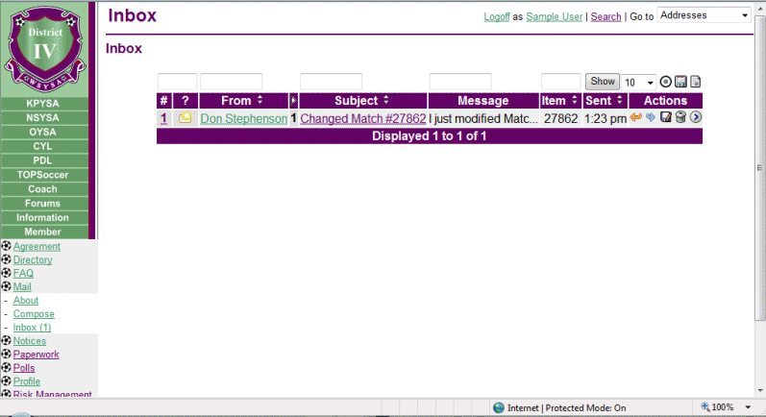Click the circled arrow icon in message row
The image size is (766, 417).
pos(696,118)
